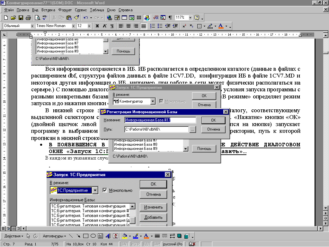Toggle Bold (Ж) formatting

[97, 26]
